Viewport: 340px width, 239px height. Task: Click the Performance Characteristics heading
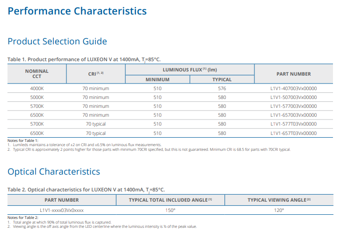click(x=77, y=11)
